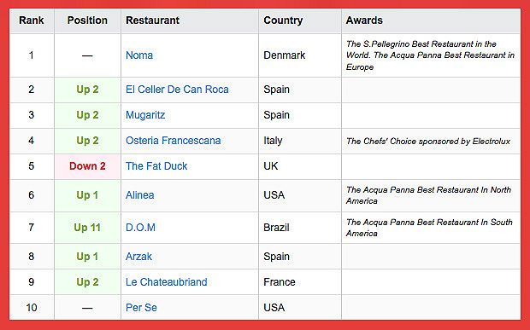Open the Osteria Francescana link
Screen dimensions: 530x330
pyautogui.click(x=173, y=141)
